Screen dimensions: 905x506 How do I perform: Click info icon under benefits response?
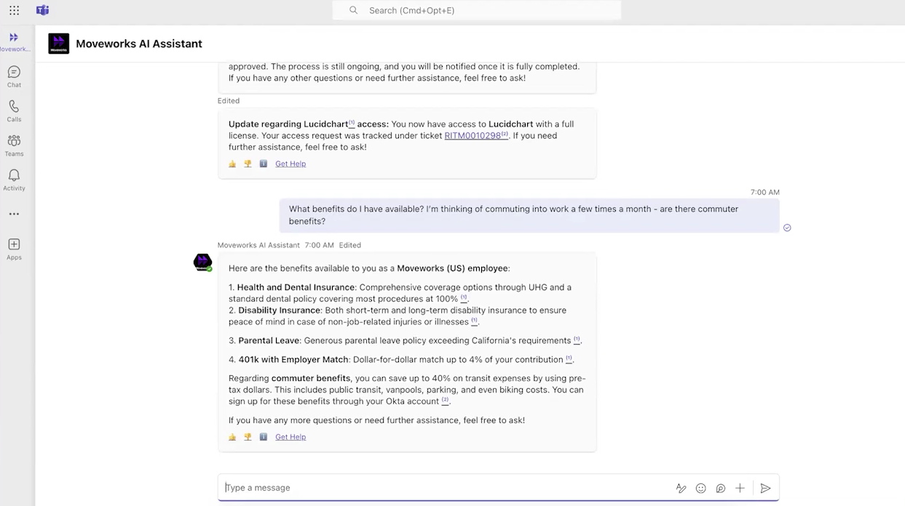pos(263,437)
